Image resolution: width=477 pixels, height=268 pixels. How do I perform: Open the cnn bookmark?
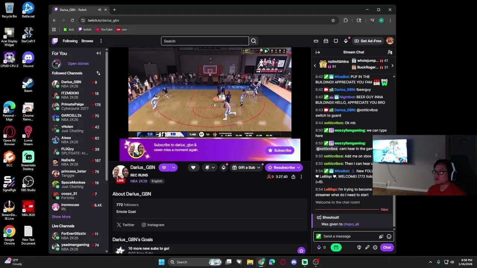pyautogui.click(x=122, y=29)
